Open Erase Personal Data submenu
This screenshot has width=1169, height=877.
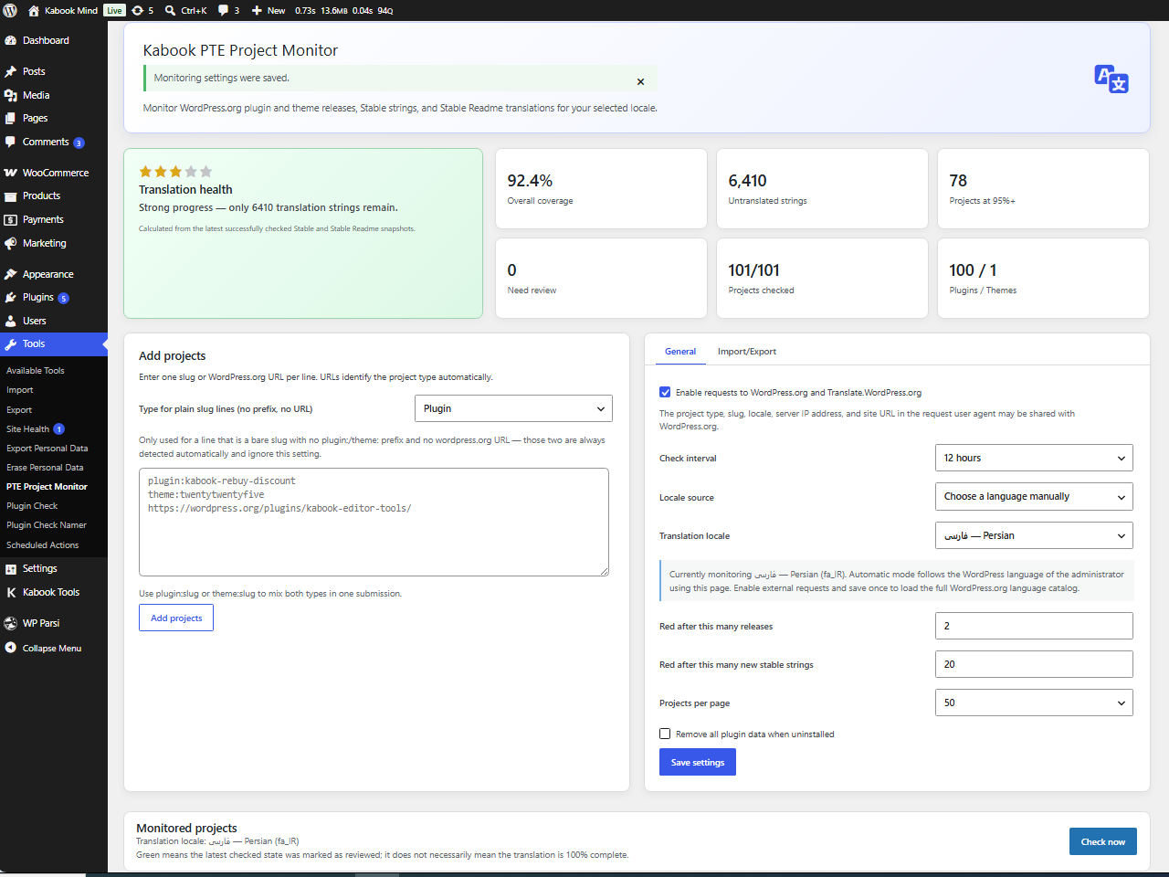(45, 468)
